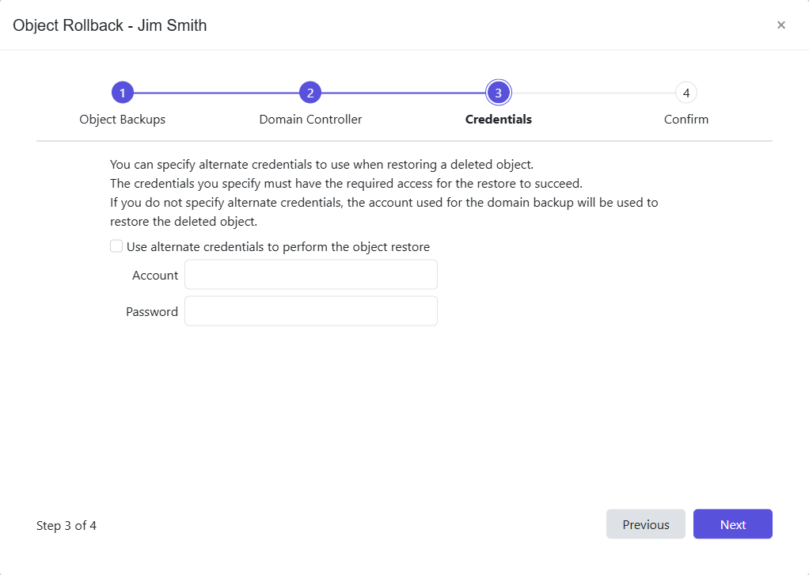Click step 2 Domain Controller circle
Screen dimensions: 809x575
310,92
